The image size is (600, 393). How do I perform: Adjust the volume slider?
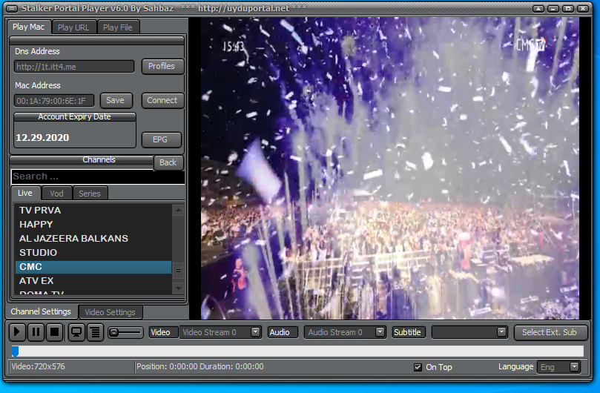point(125,332)
